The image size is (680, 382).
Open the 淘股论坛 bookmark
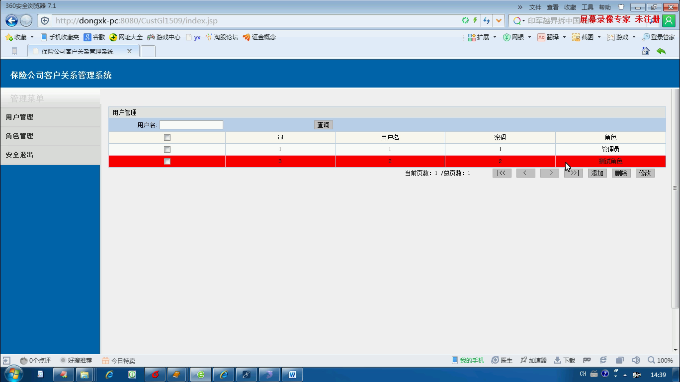point(222,37)
